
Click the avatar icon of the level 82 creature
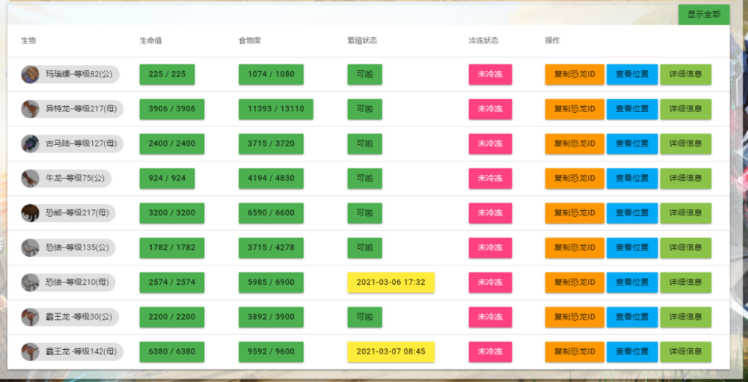click(x=30, y=75)
